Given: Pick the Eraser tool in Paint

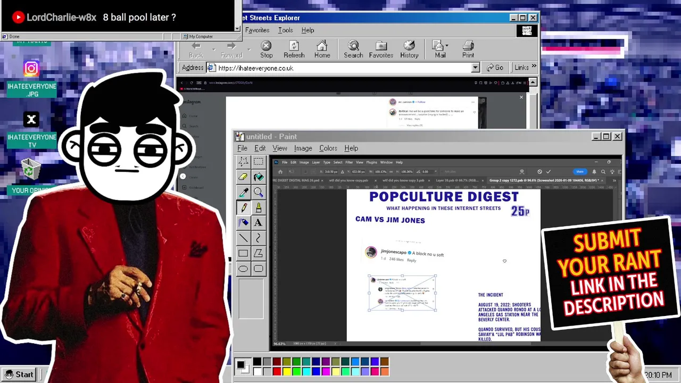Looking at the screenshot, I should [243, 177].
